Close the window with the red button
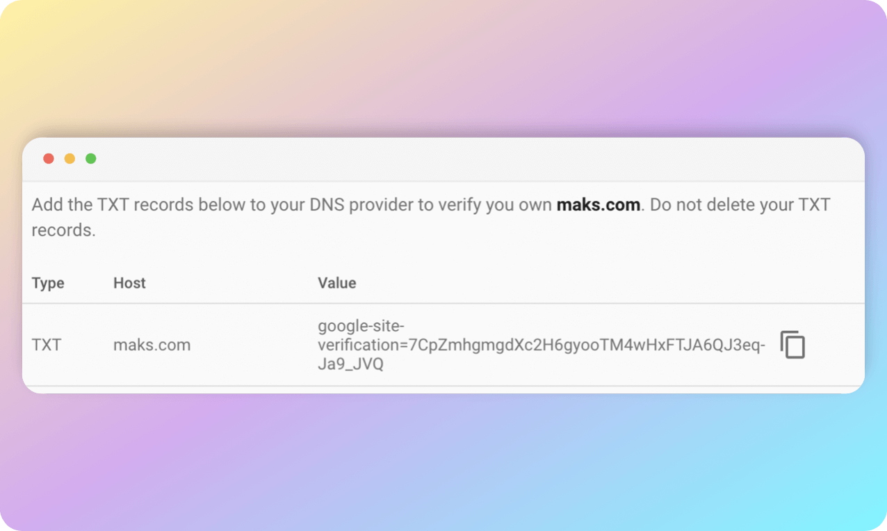This screenshot has height=531, width=887. click(49, 158)
